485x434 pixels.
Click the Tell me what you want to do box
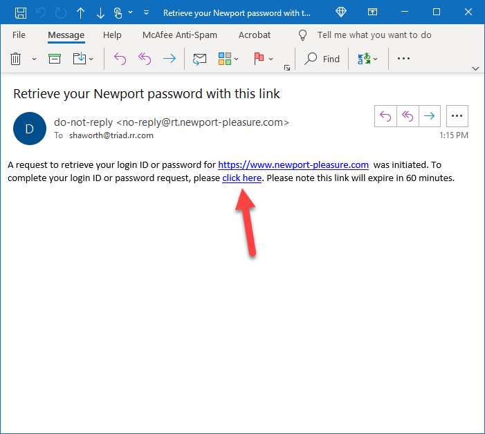pyautogui.click(x=374, y=35)
